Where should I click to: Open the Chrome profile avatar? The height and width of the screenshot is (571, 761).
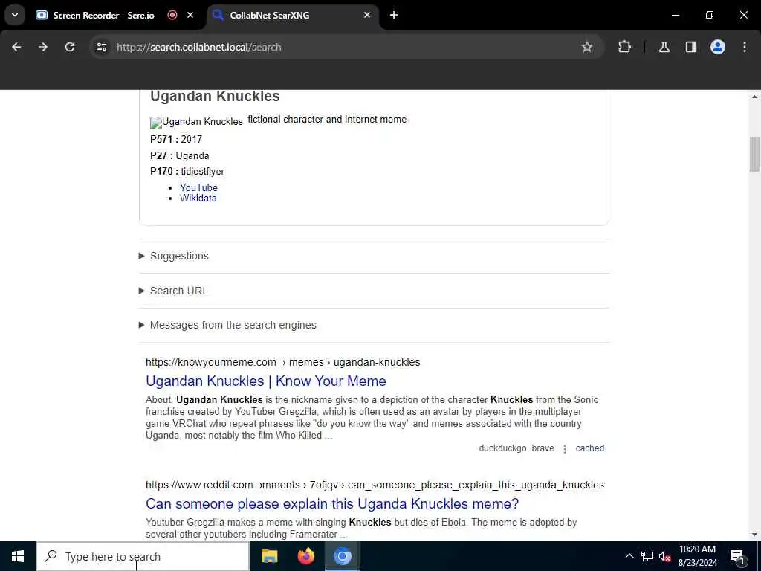click(718, 47)
